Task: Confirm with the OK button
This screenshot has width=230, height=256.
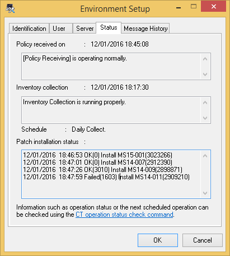Action: pyautogui.click(x=158, y=240)
